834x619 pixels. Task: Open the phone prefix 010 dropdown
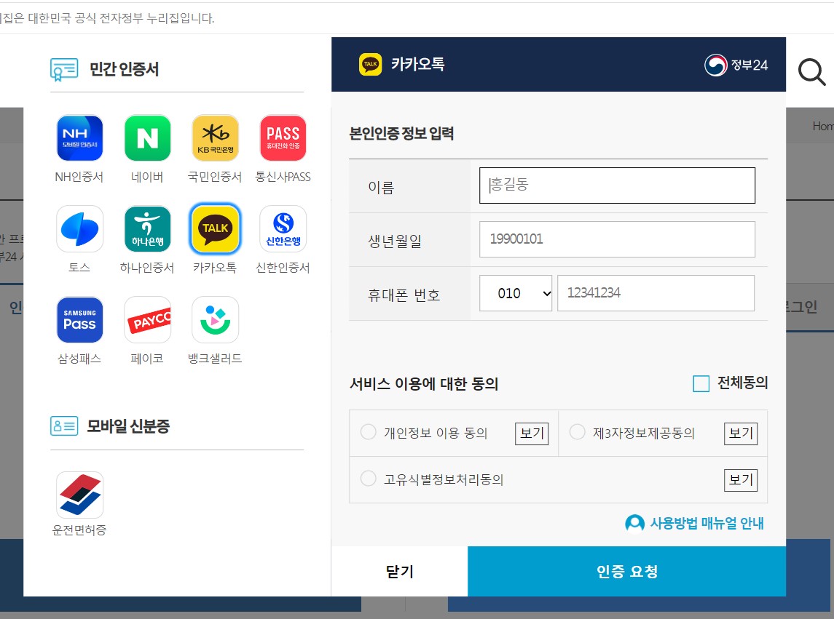(x=515, y=292)
